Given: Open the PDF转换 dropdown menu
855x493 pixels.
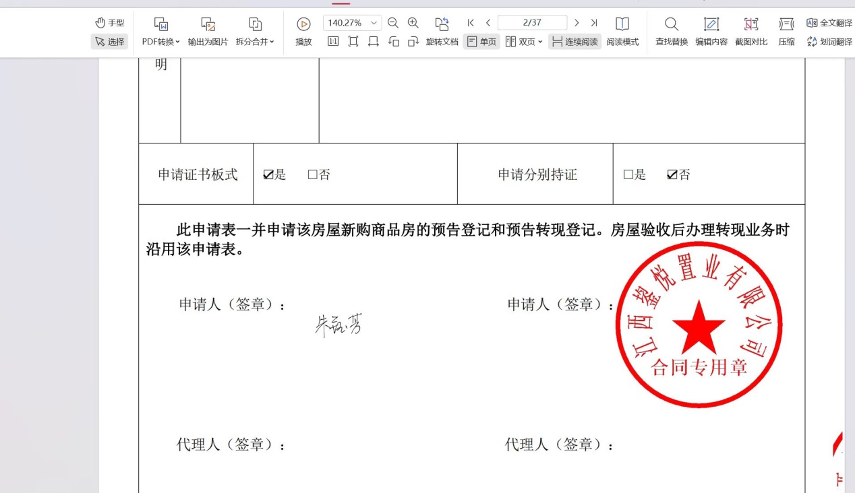Looking at the screenshot, I should click(161, 42).
